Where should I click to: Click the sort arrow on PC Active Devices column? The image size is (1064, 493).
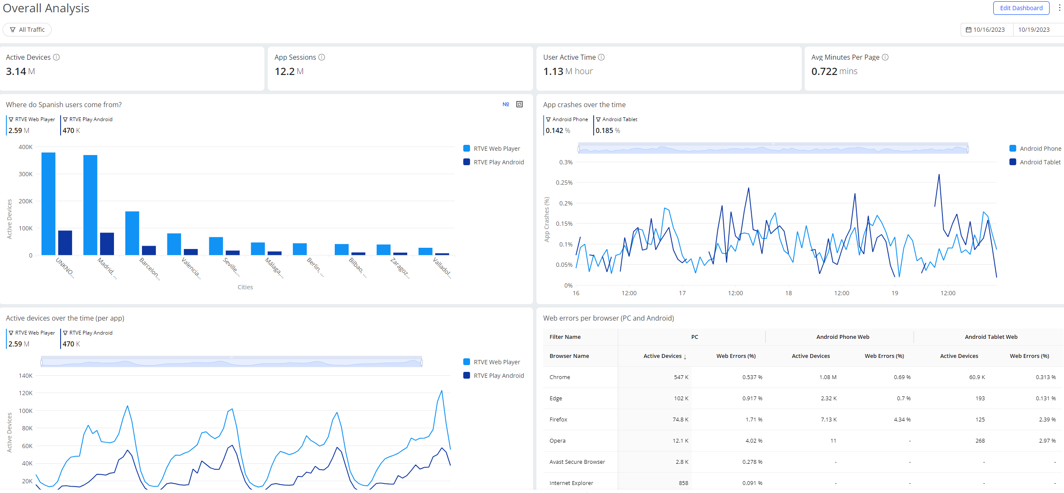click(685, 357)
